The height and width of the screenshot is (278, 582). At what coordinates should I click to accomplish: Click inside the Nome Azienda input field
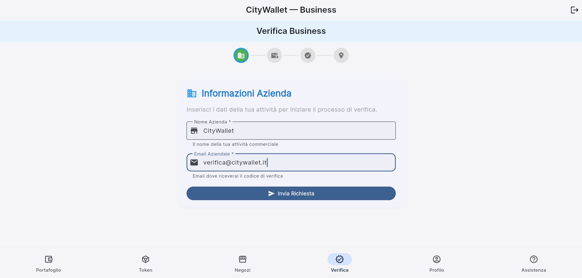click(291, 131)
